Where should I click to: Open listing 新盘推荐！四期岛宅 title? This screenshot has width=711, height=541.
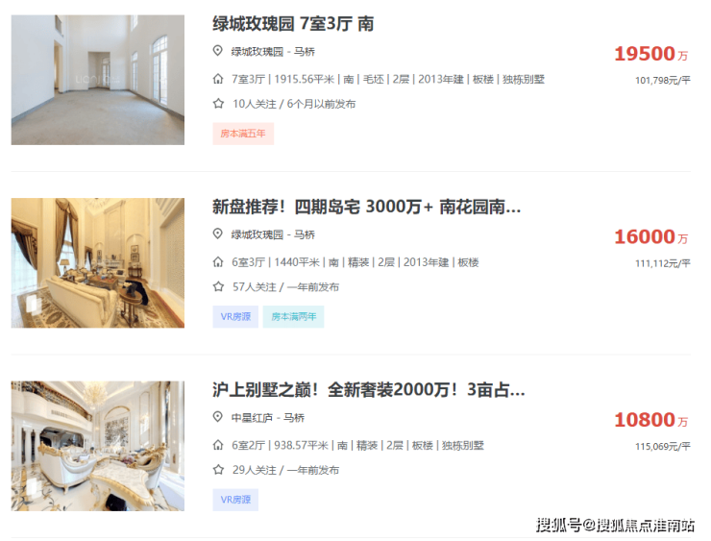(x=366, y=207)
